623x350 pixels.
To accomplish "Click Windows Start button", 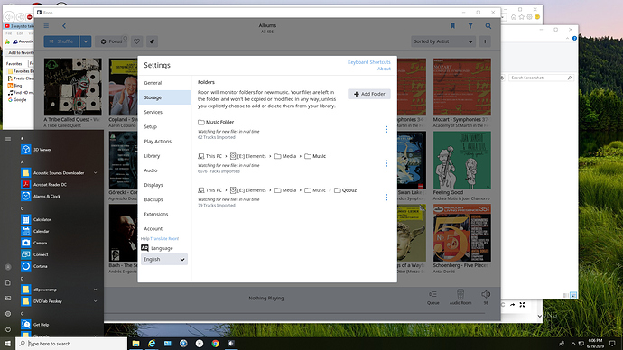I will pos(7,344).
